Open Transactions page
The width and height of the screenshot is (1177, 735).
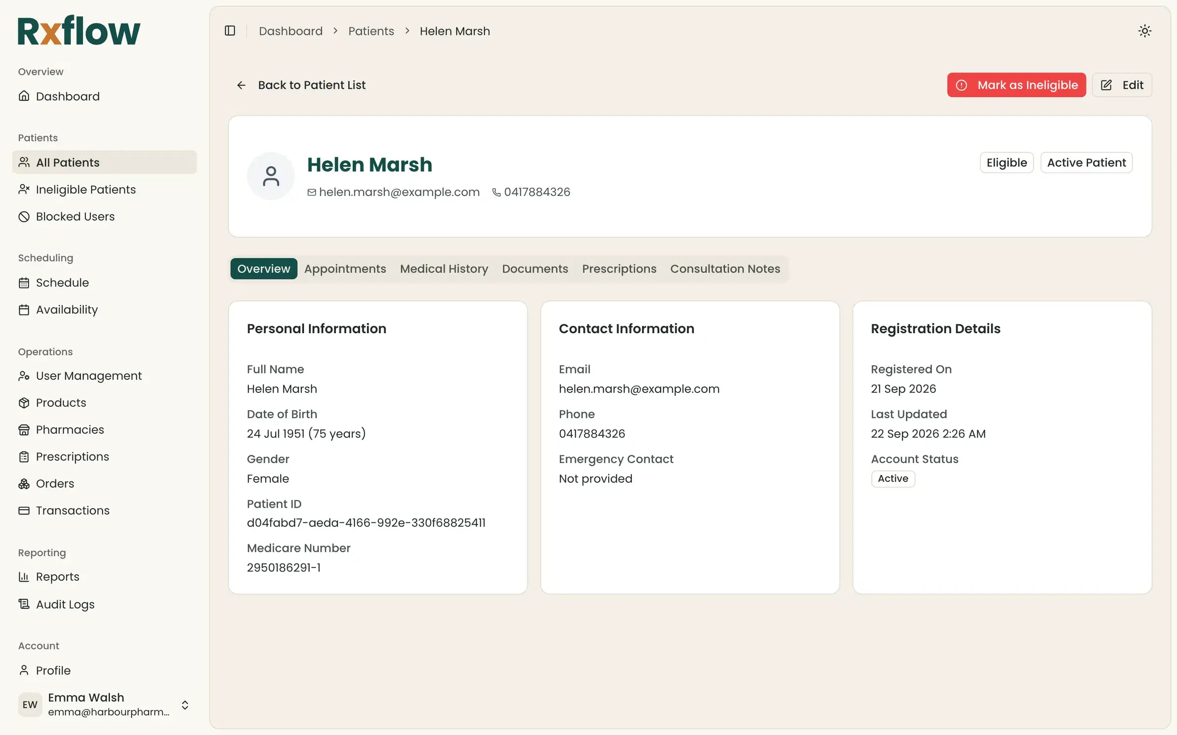[104, 510]
